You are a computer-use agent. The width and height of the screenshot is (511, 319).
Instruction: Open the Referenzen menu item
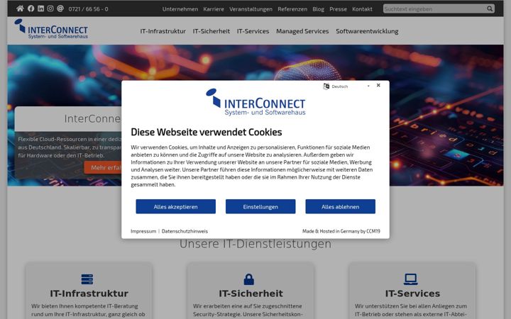(x=292, y=9)
